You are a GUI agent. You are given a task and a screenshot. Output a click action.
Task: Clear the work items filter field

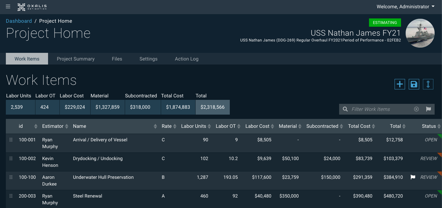click(x=416, y=109)
